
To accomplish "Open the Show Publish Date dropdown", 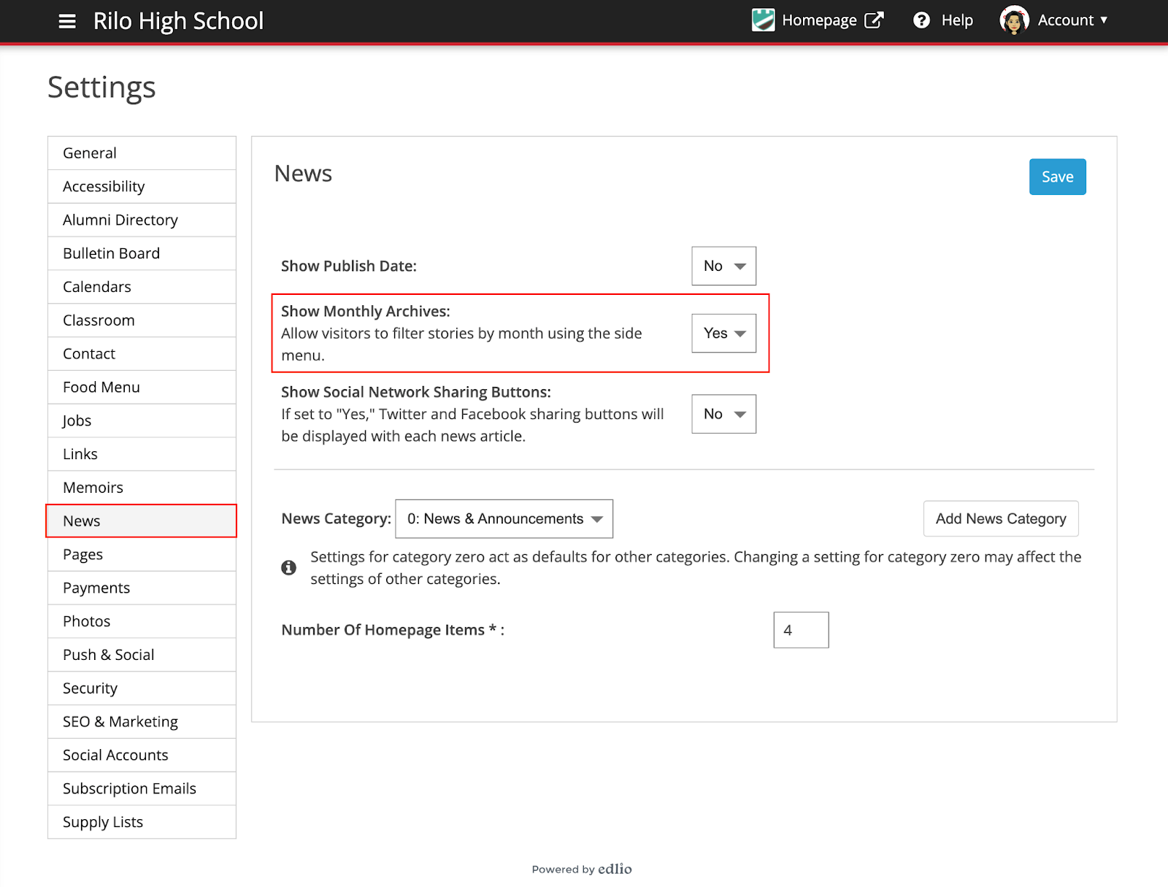I will 723,266.
